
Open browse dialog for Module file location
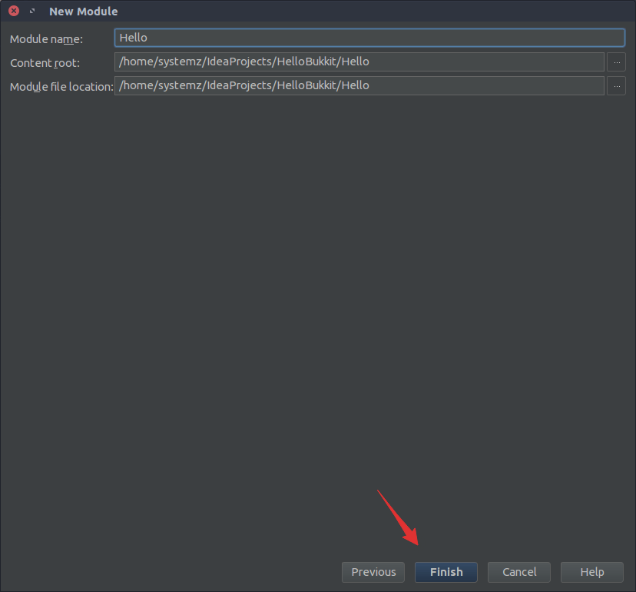616,86
